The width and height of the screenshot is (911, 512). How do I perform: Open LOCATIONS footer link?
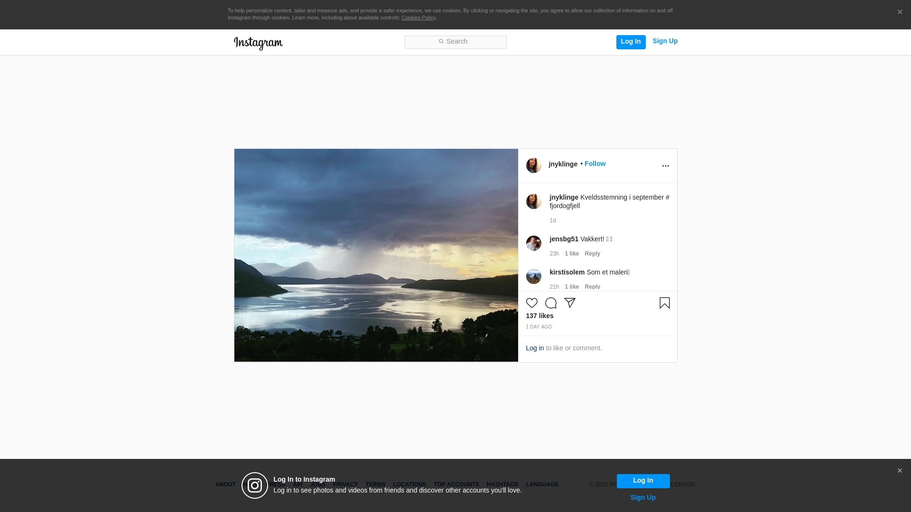[409, 485]
